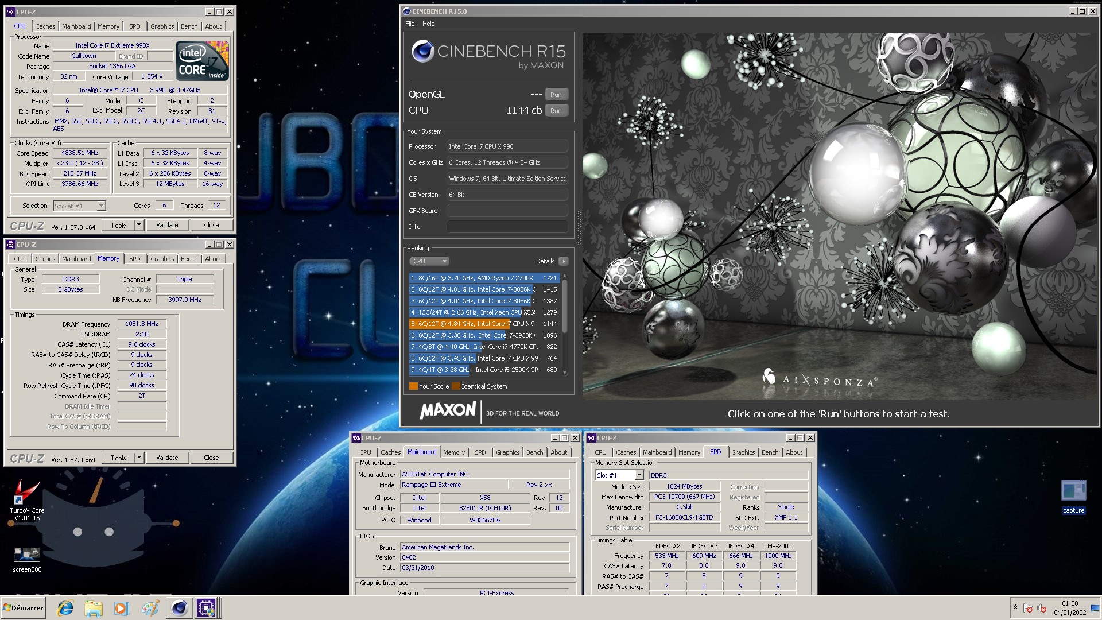Viewport: 1102px width, 620px height.
Task: Click the GFX Board field
Action: coord(507,211)
